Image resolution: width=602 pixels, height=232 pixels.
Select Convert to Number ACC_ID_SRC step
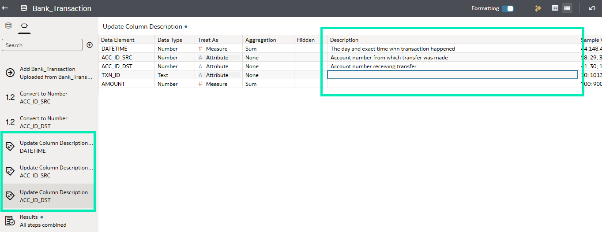coord(44,97)
